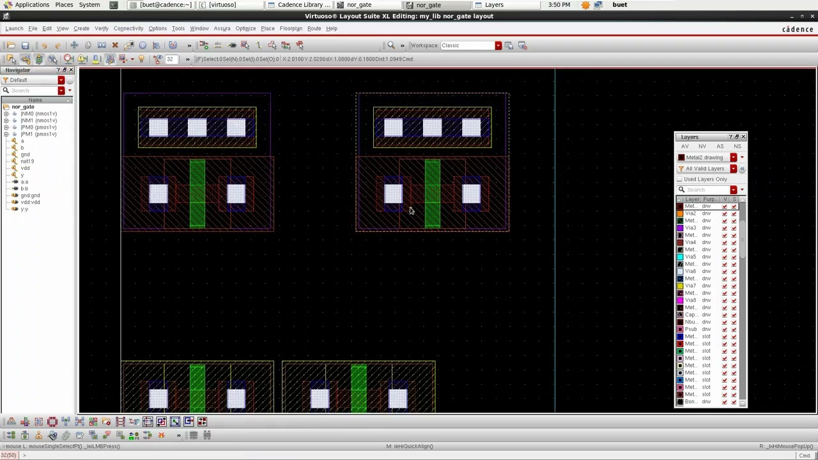
Task: Toggle Used Layers Only checkbox
Action: [679, 180]
